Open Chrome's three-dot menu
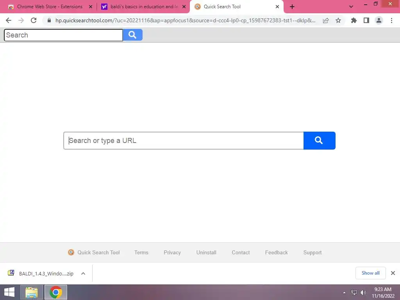 [391, 20]
